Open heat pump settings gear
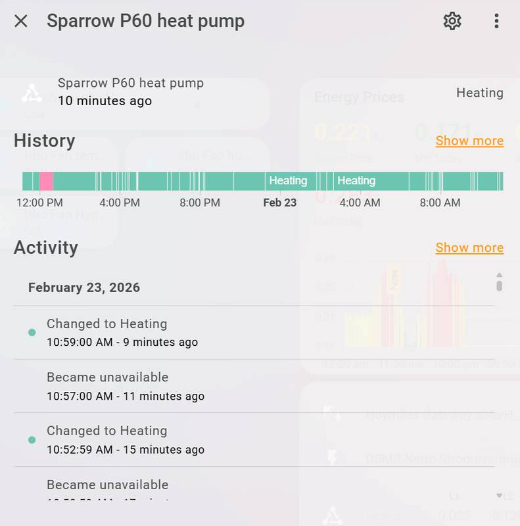Screen dimensions: 520x526 [452, 21]
